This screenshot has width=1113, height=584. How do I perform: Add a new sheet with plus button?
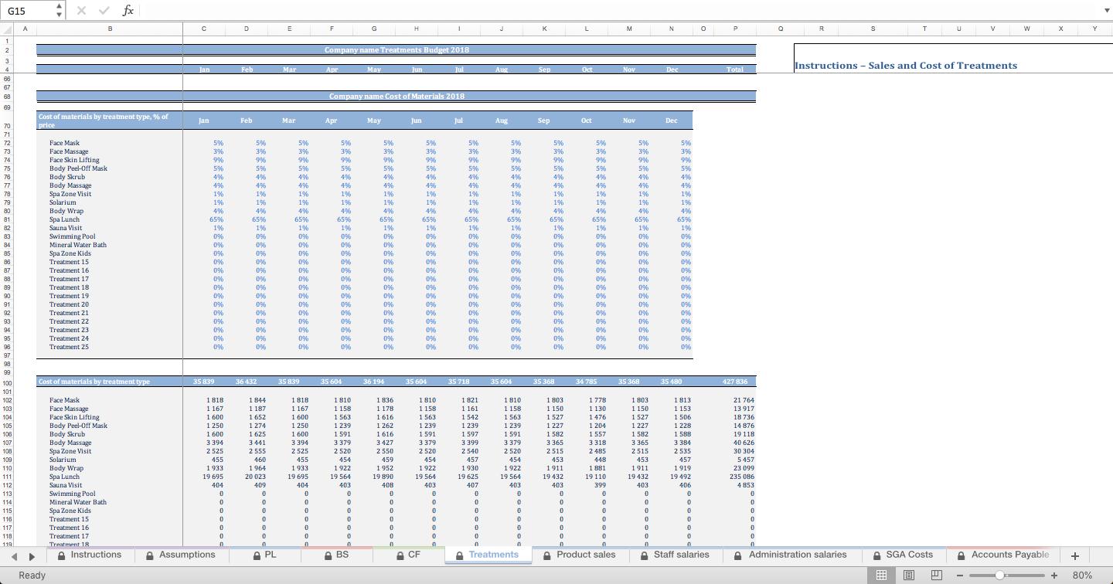tap(1075, 555)
